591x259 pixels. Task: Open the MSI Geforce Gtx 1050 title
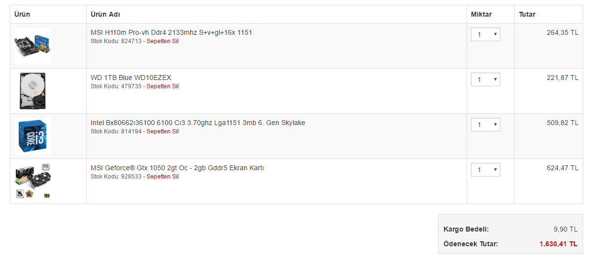(x=177, y=168)
